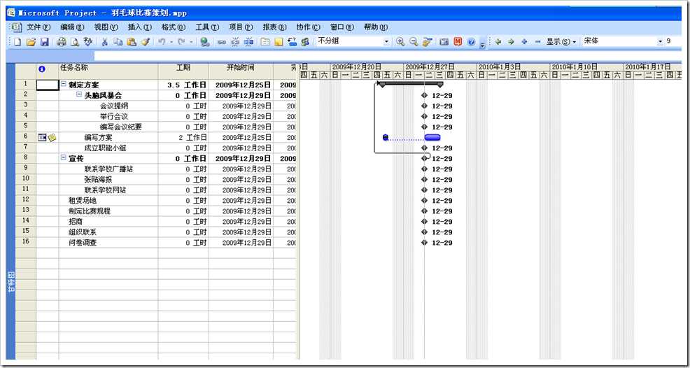Open the 不分组 grouping dropdown

click(x=386, y=42)
